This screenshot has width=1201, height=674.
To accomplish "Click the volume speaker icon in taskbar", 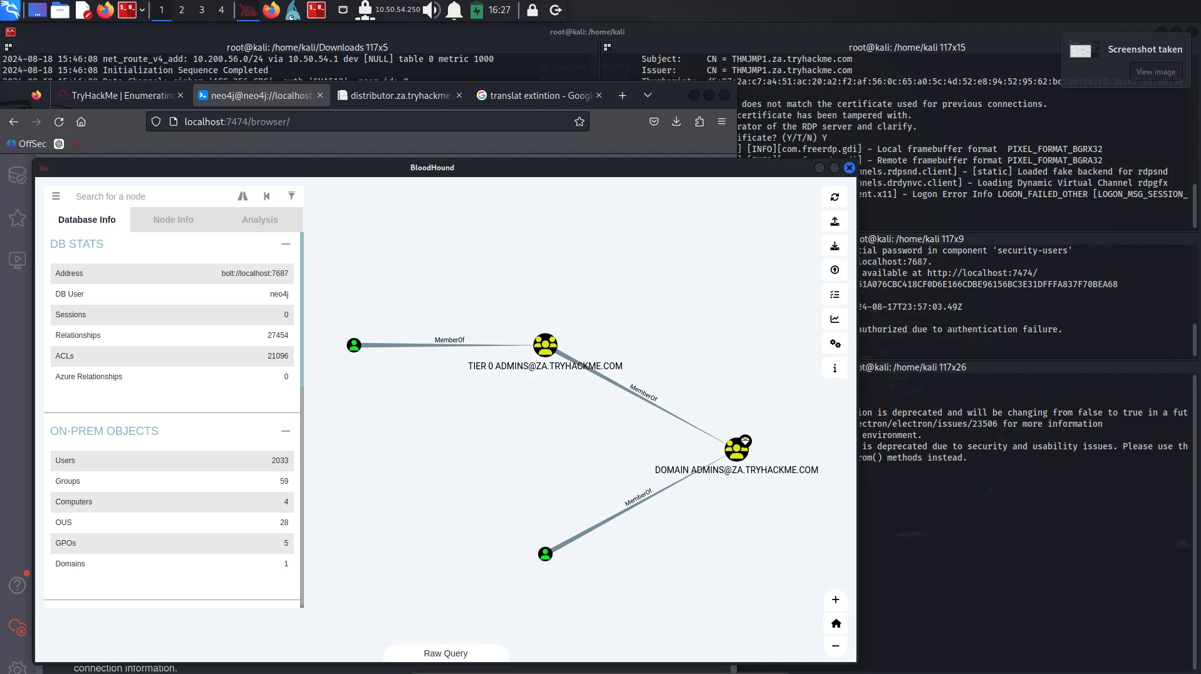I will pos(432,10).
